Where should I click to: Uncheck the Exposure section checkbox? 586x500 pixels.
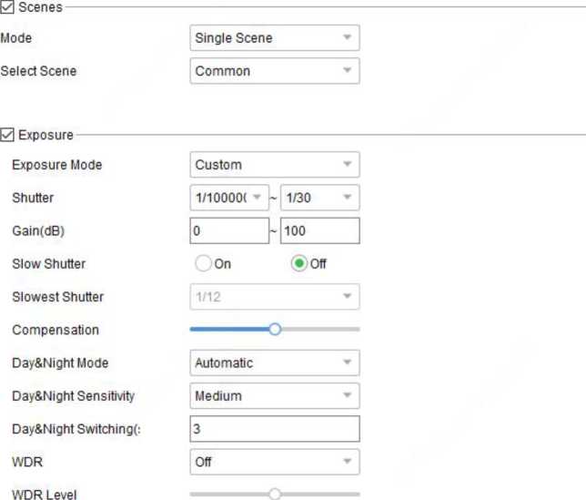click(x=7, y=136)
